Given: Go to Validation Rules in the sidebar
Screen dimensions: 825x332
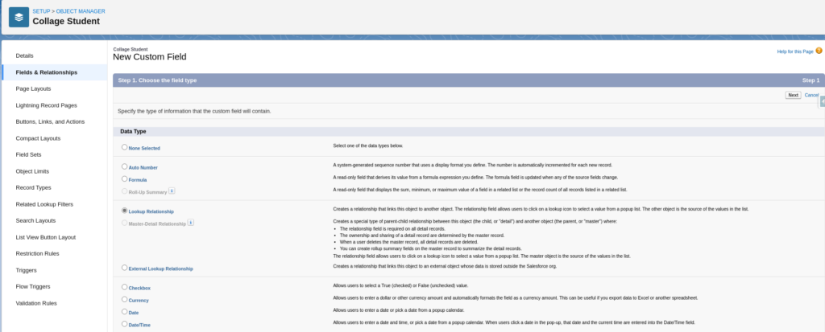Looking at the screenshot, I should [36, 303].
